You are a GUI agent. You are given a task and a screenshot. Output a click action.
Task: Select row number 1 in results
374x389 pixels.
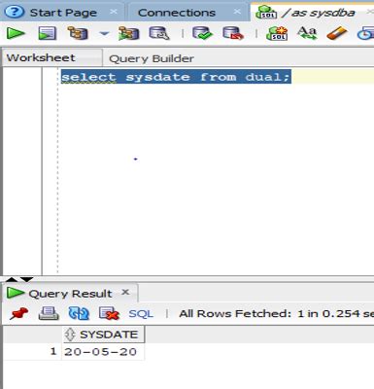coord(32,352)
